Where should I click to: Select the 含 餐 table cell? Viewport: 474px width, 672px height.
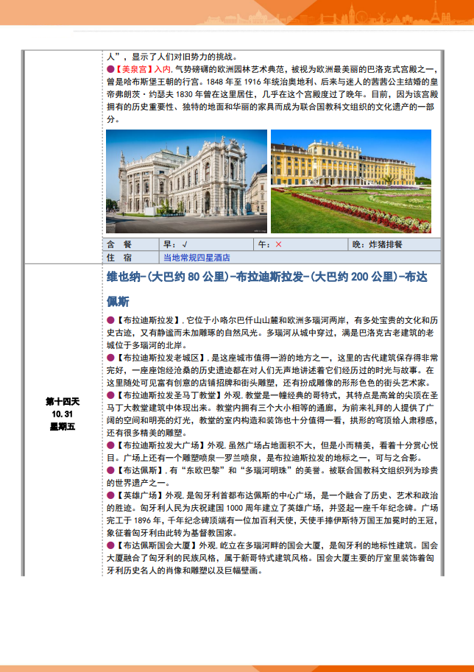[x=131, y=244]
